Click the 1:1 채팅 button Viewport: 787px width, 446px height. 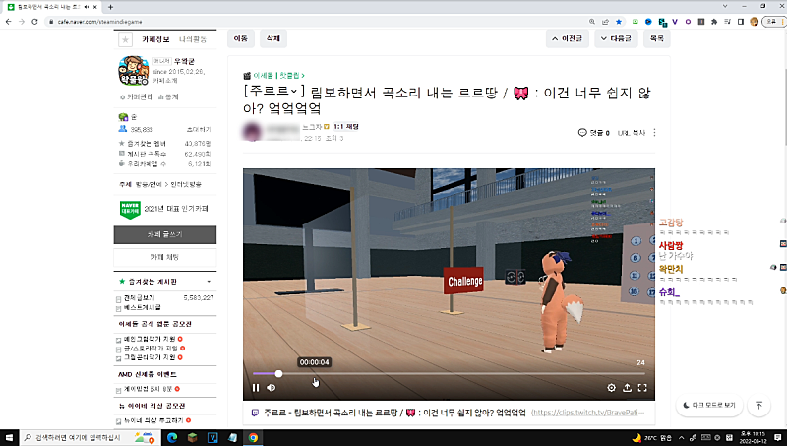pos(346,127)
